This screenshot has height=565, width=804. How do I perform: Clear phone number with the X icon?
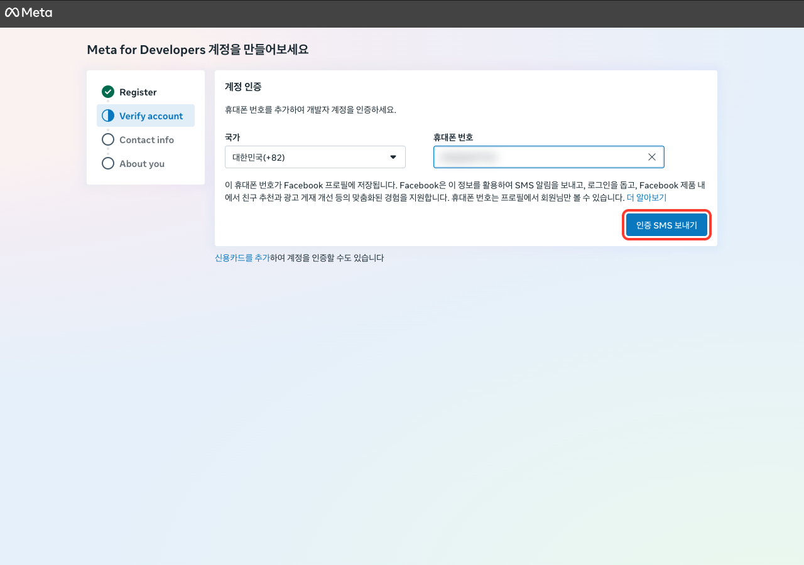652,157
